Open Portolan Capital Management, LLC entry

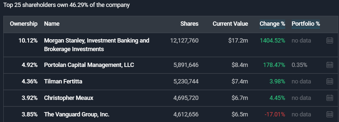pyautogui.click(x=89, y=65)
